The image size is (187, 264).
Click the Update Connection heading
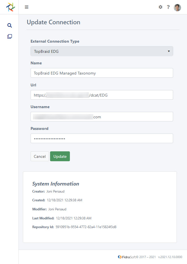[x=53, y=22]
